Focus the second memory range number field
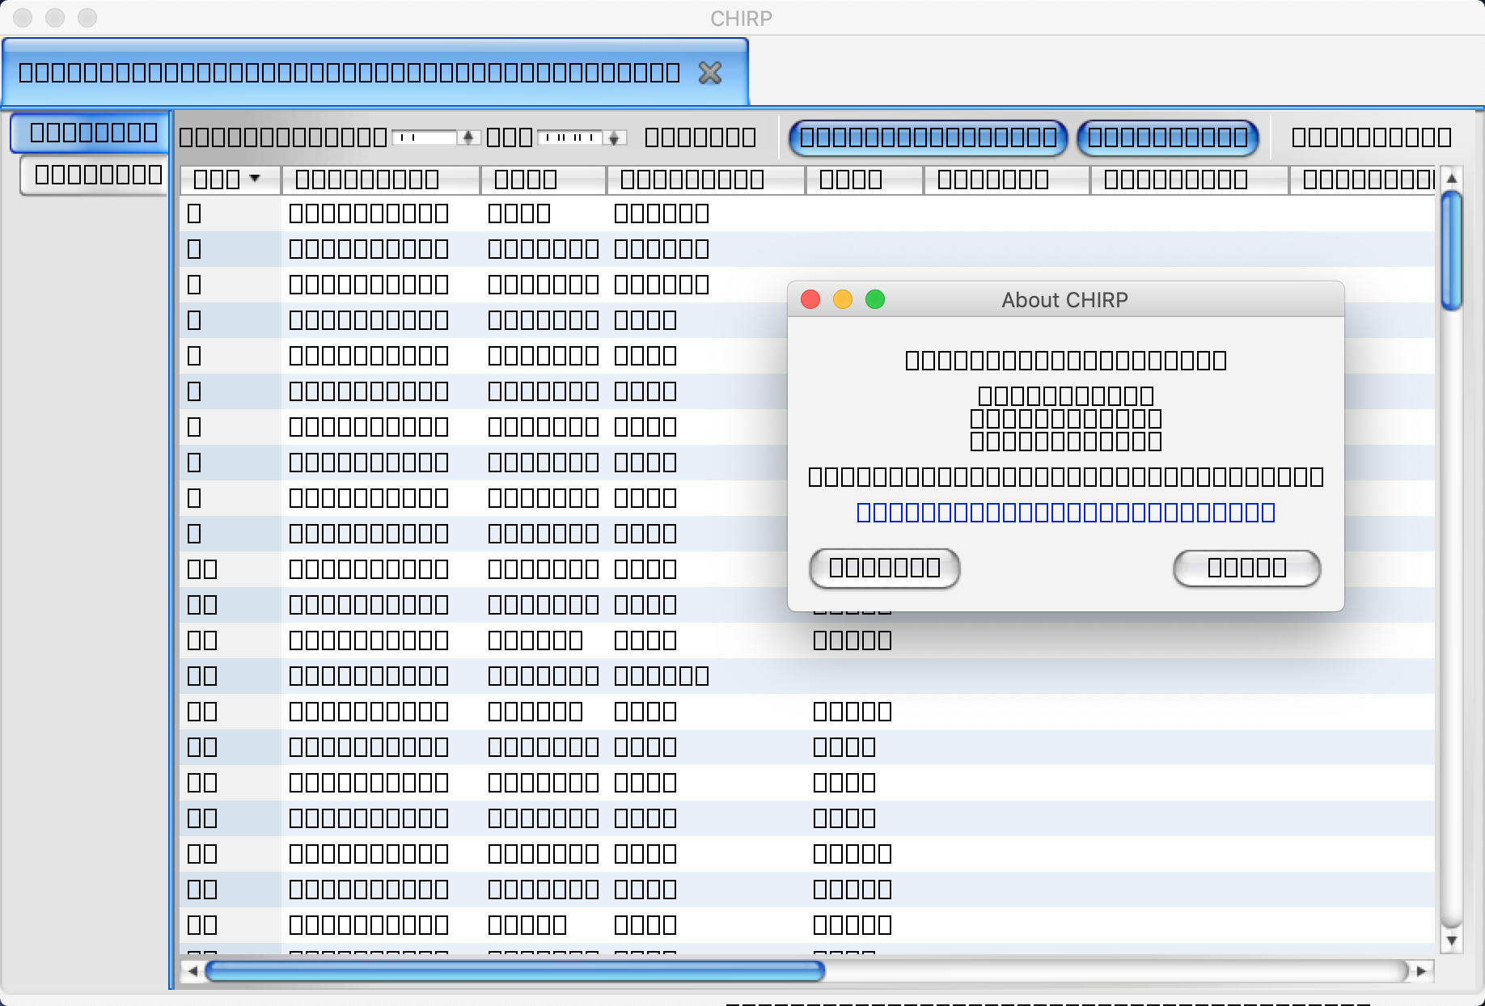This screenshot has width=1485, height=1006. 572,137
